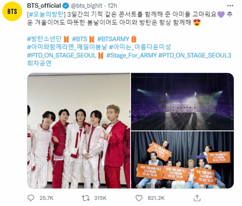Click the @bts_bighit handle

pos(87,6)
